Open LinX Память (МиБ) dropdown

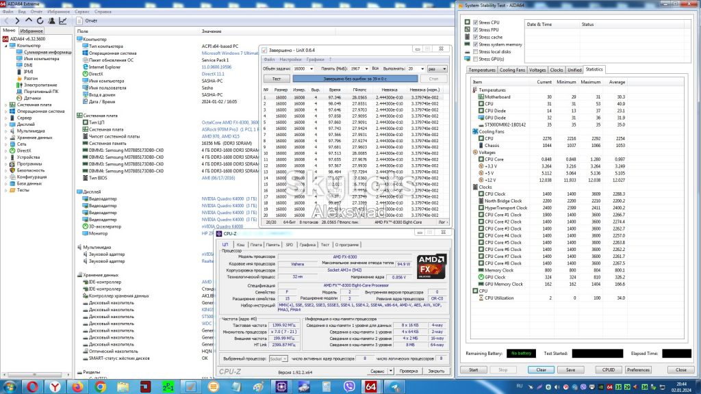(x=367, y=69)
